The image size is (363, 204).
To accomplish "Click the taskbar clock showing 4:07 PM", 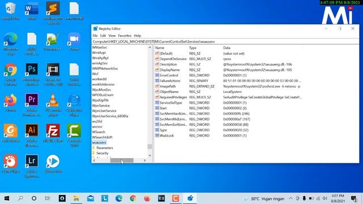I will coord(337,198).
